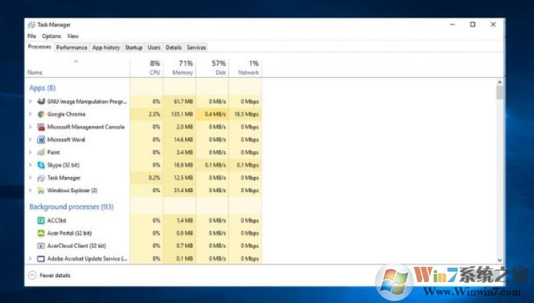Click GIMP memory value 61.7 MB
This screenshot has width=534, height=303.
[x=183, y=101]
